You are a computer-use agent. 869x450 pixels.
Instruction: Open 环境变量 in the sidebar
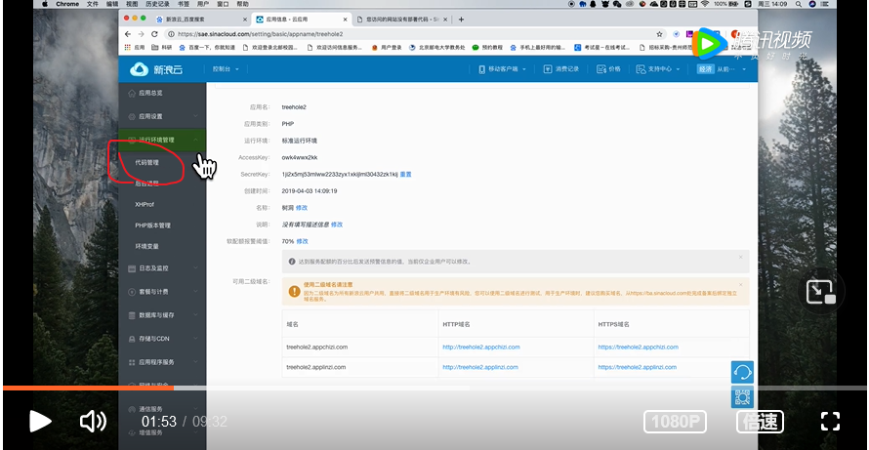pyautogui.click(x=146, y=246)
